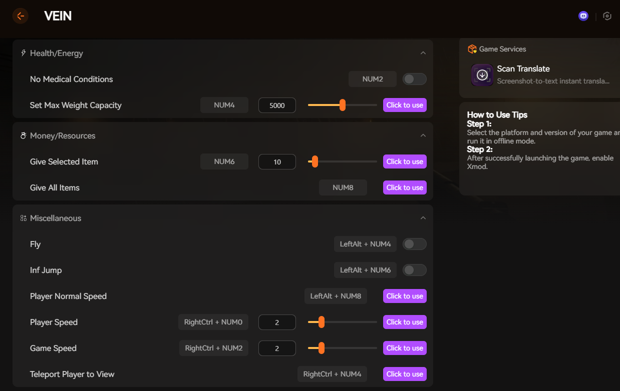Enable the No Medical Conditions toggle
This screenshot has width=620, height=391.
pyautogui.click(x=414, y=79)
